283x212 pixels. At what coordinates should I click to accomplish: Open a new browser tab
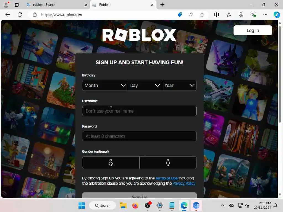[x=163, y=5]
